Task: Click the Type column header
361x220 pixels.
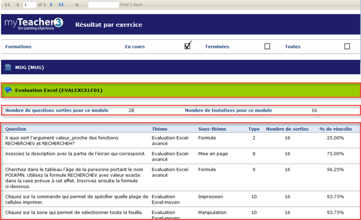Action: [x=254, y=129]
